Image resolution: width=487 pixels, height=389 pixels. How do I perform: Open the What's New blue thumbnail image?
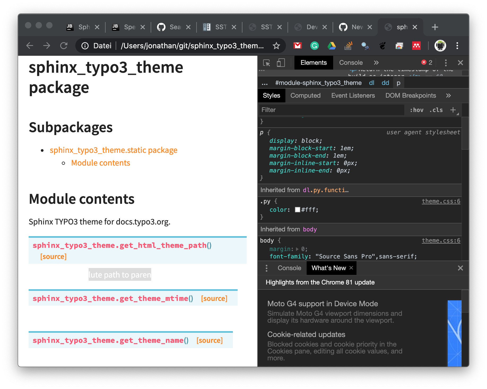point(454,333)
